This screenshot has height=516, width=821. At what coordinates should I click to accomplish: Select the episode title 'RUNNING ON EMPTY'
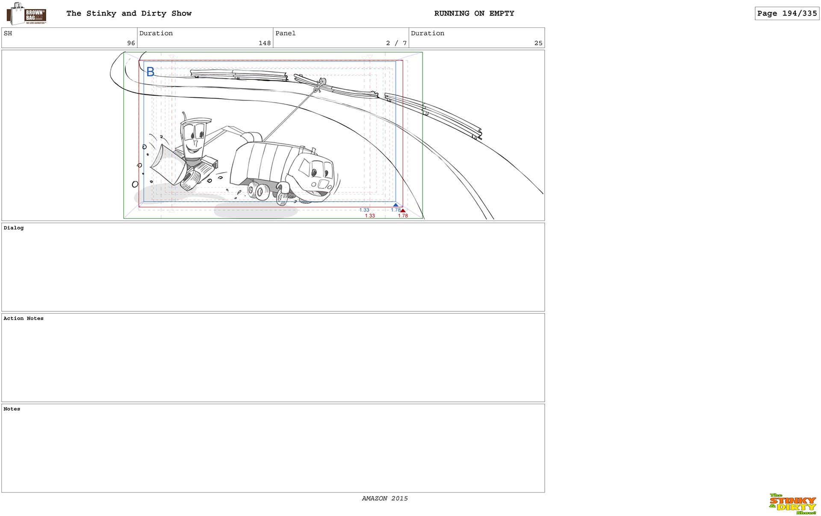point(474,13)
